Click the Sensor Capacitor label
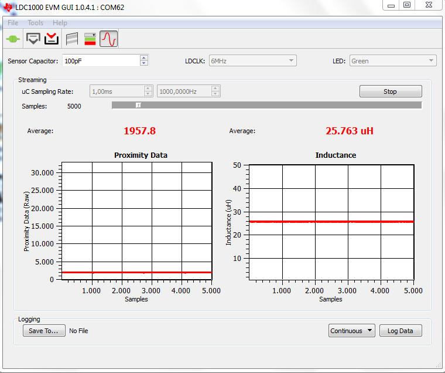Image resolution: width=445 pixels, height=373 pixels. coord(33,61)
